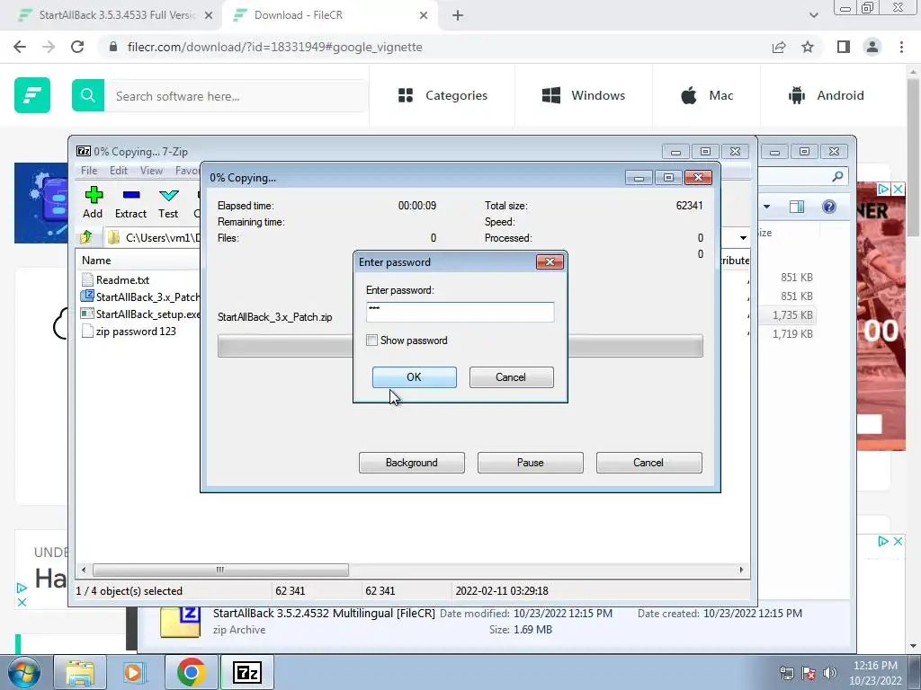
Task: Open the Explorer view options dropdown arrow
Action: (x=766, y=207)
